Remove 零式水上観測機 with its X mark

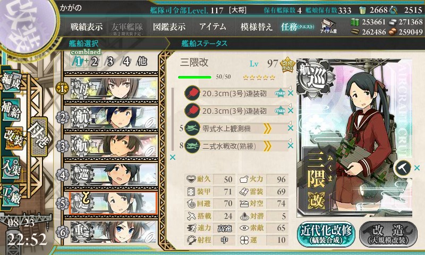tap(291, 128)
